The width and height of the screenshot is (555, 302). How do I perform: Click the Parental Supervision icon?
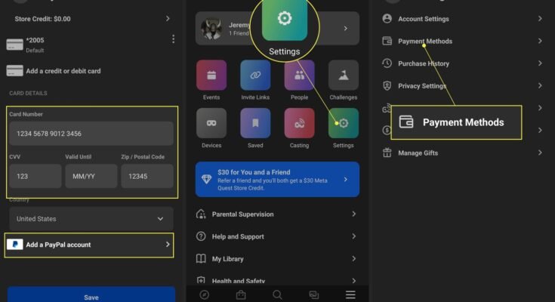(x=201, y=214)
